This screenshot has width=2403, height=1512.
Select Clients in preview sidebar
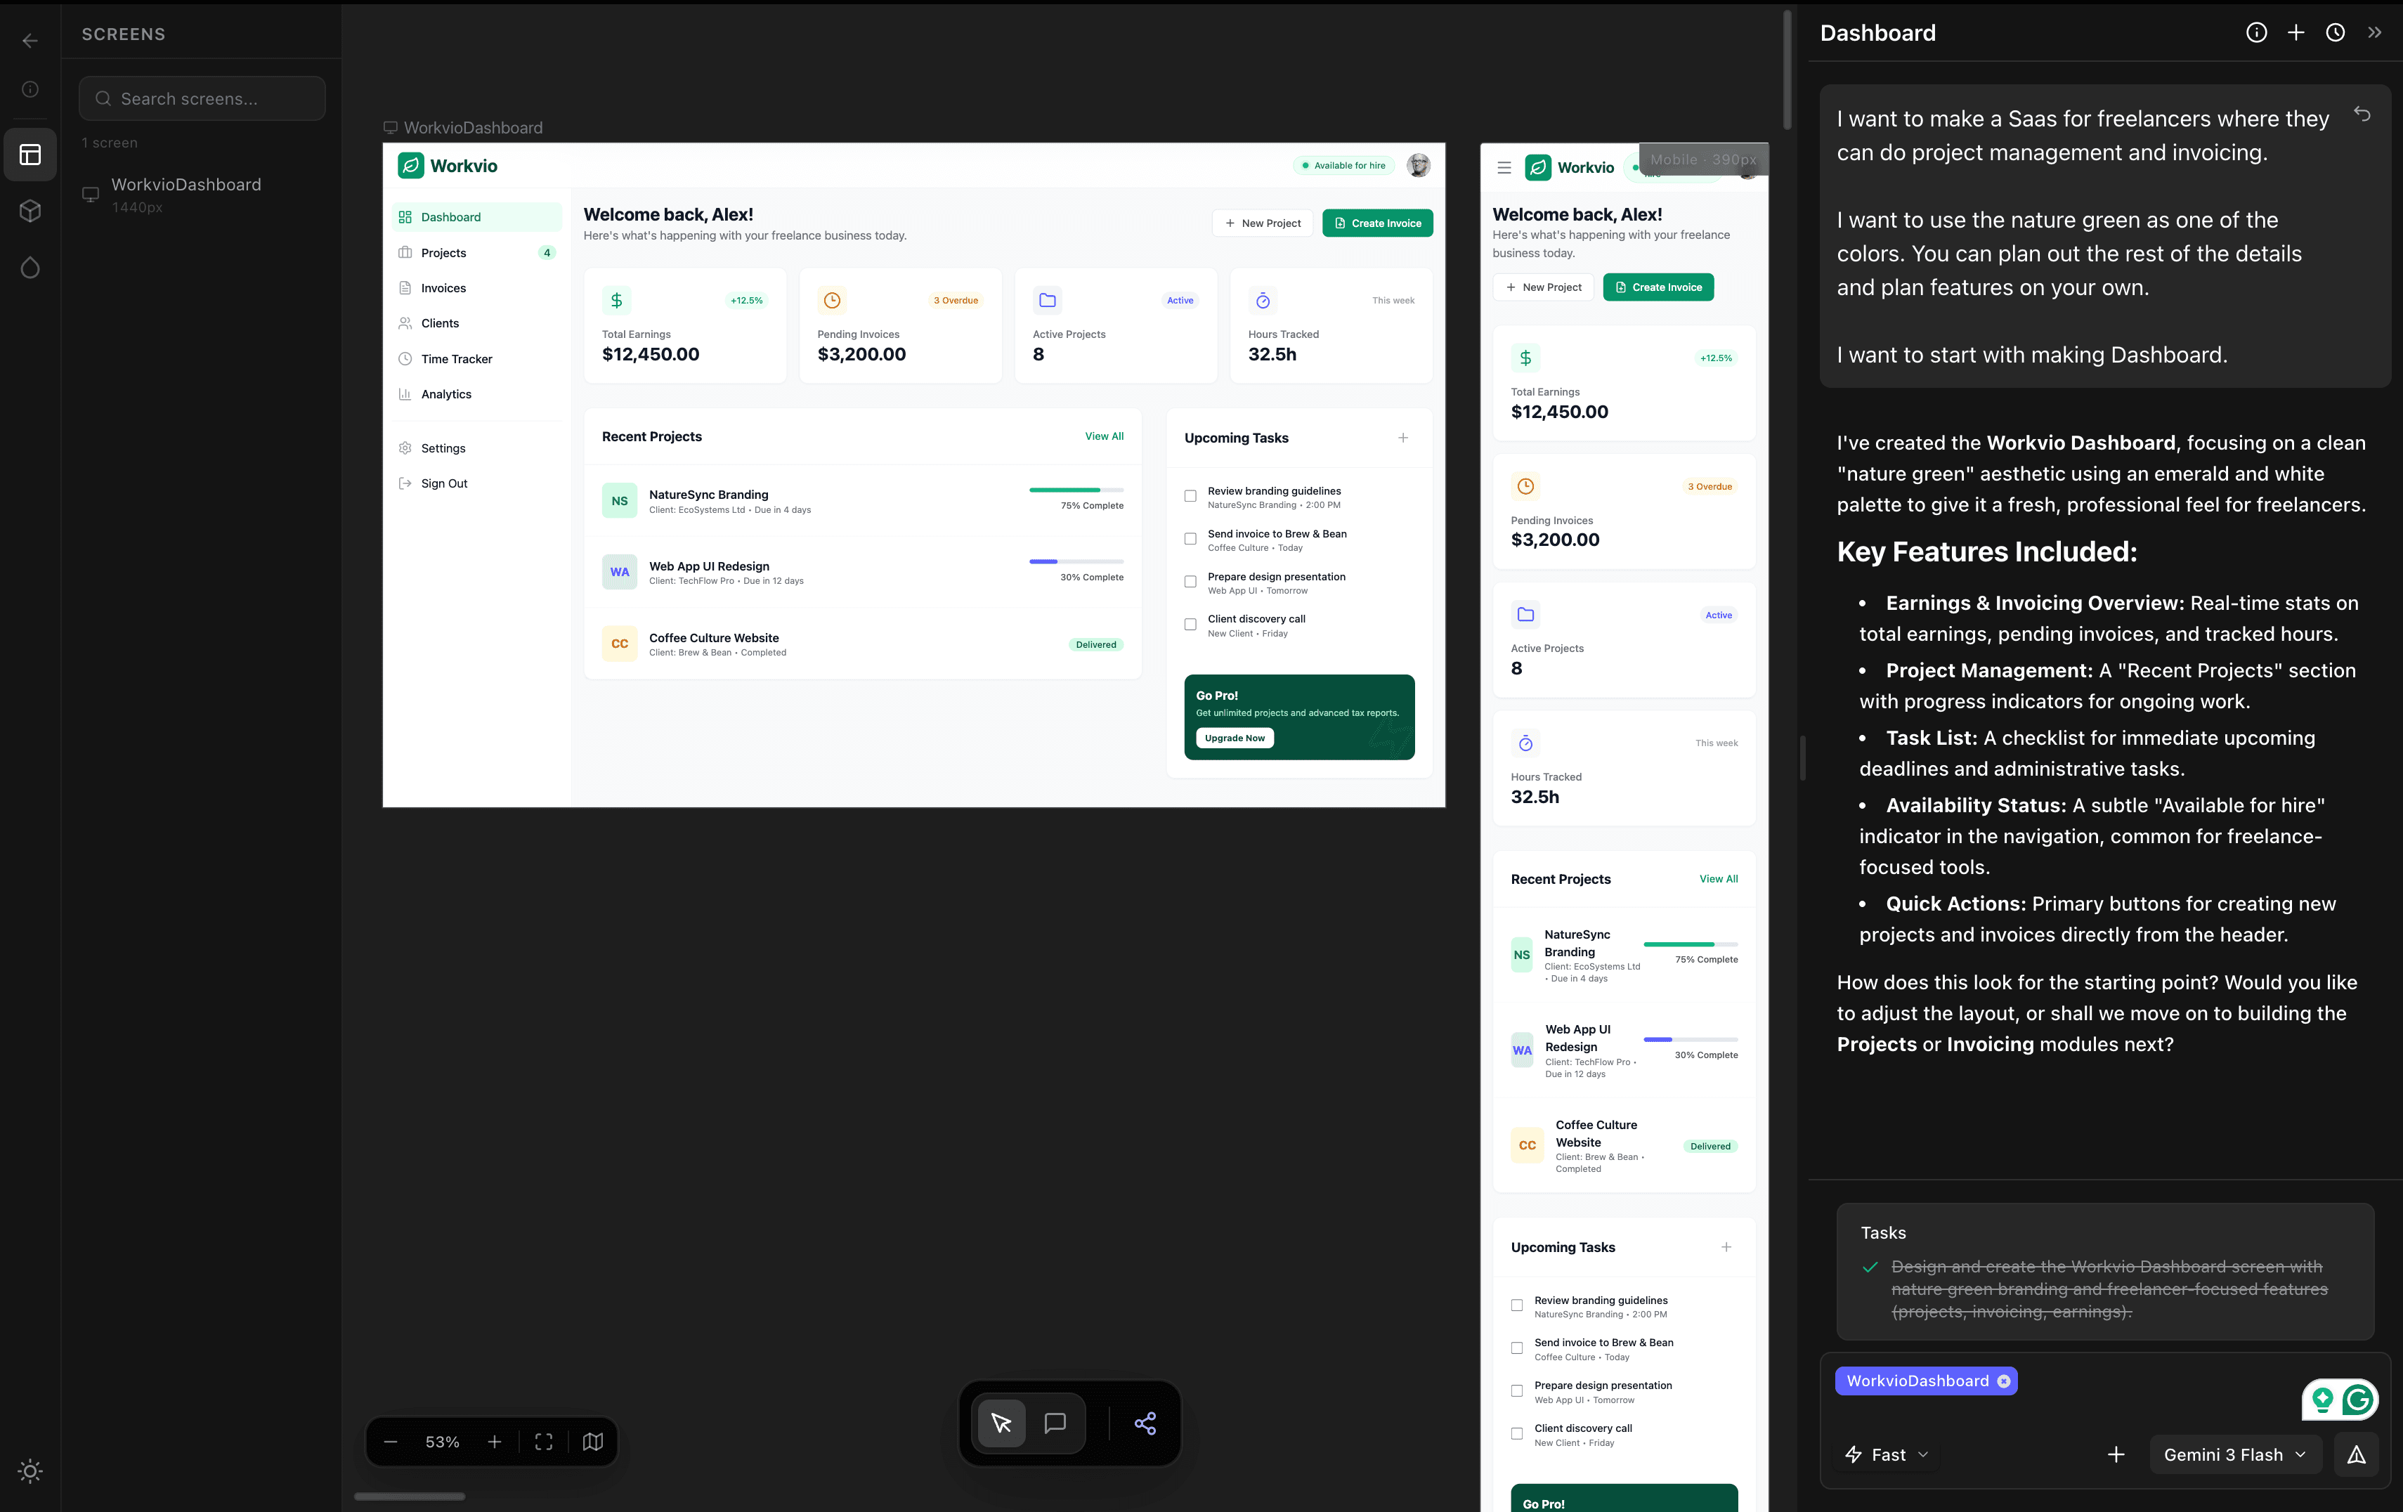pyautogui.click(x=477, y=323)
